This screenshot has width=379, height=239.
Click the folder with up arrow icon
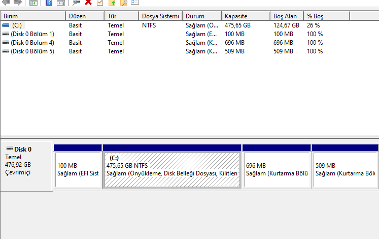[112, 3]
